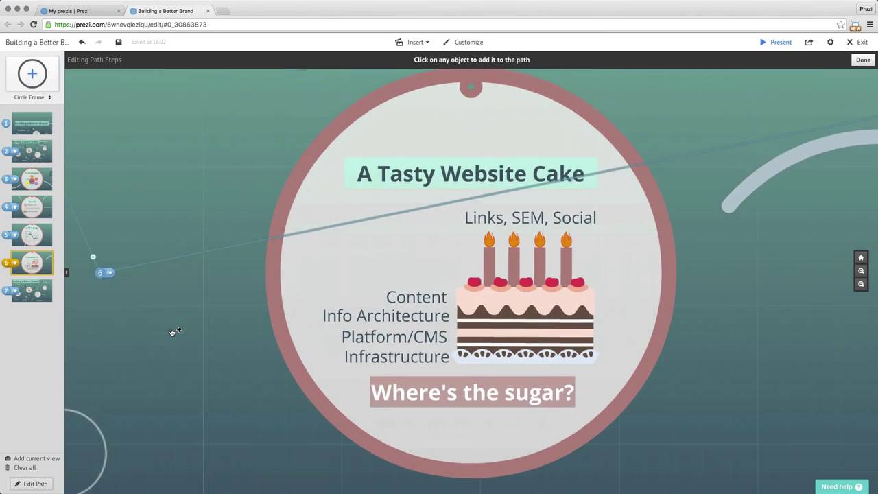Select path step 3 thumbnail

pyautogui.click(x=32, y=179)
